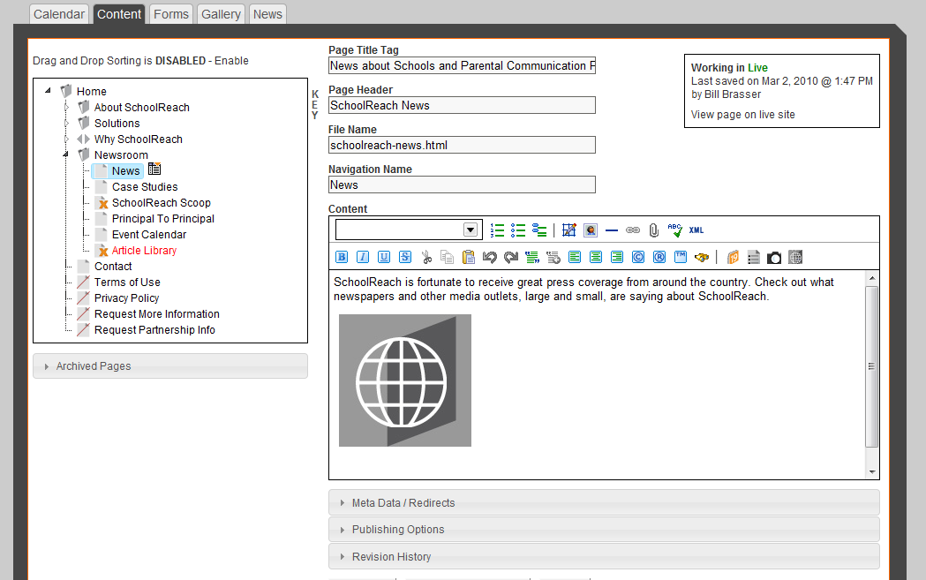Toggle underline formatting
The height and width of the screenshot is (580, 926).
coord(384,257)
